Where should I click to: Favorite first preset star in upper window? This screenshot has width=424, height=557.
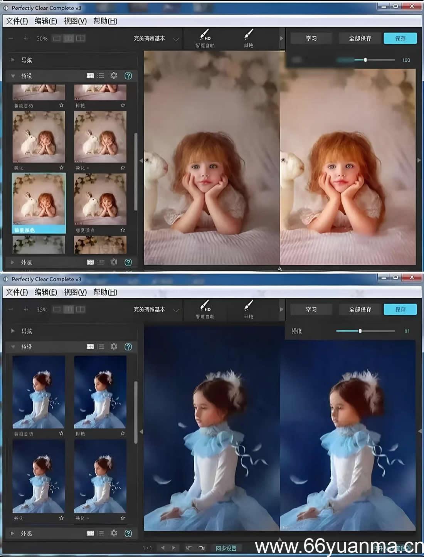click(61, 105)
